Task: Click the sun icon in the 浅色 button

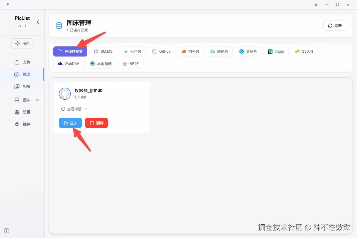Action: click(x=18, y=43)
